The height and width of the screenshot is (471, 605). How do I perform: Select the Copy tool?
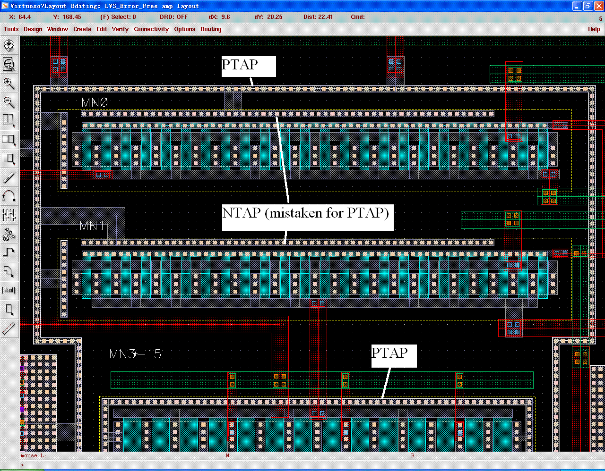tap(9, 140)
